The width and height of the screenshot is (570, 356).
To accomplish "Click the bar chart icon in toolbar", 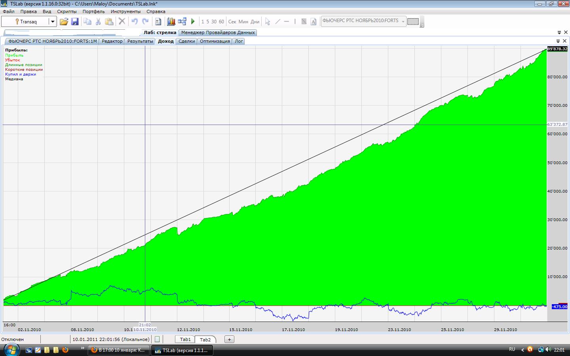I will pos(171,22).
